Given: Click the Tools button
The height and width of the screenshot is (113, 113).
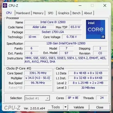Looking at the screenshot, I should [56, 107].
